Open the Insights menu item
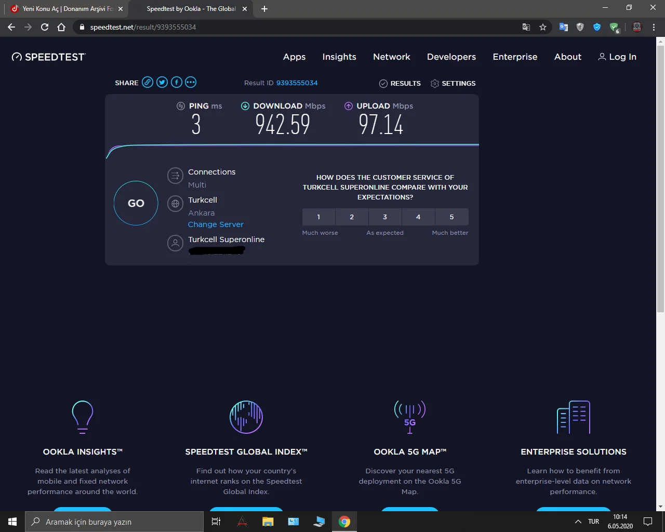The width and height of the screenshot is (665, 532). click(x=339, y=57)
